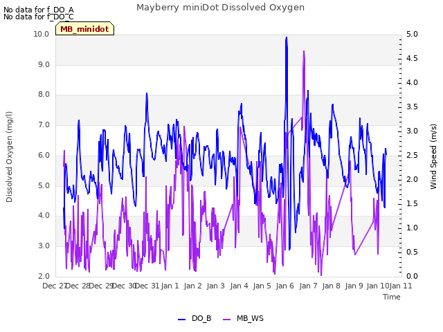Click the '5.0' right axis wind value
This screenshot has height=332, width=443.
pos(412,34)
